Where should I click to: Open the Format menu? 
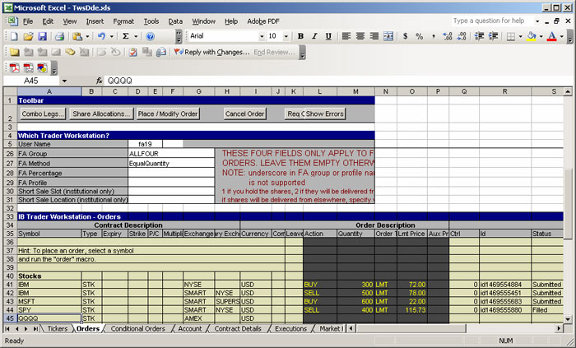tap(123, 21)
